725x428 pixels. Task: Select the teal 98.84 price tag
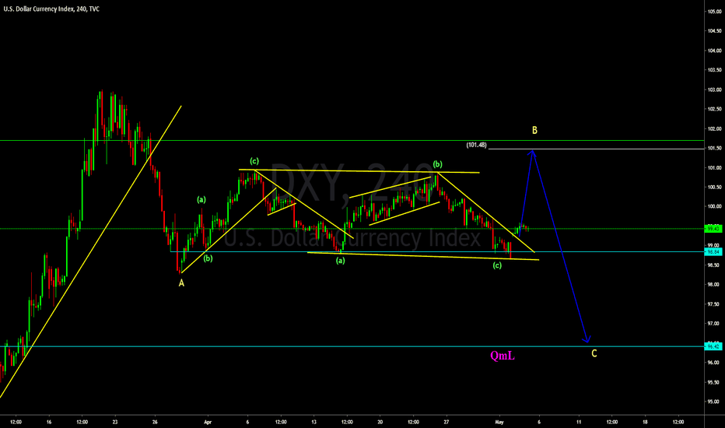pyautogui.click(x=713, y=251)
